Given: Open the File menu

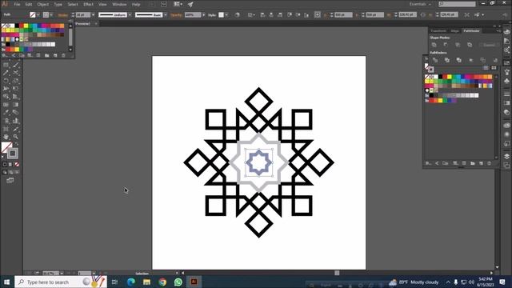Looking at the screenshot, I should [17, 5].
